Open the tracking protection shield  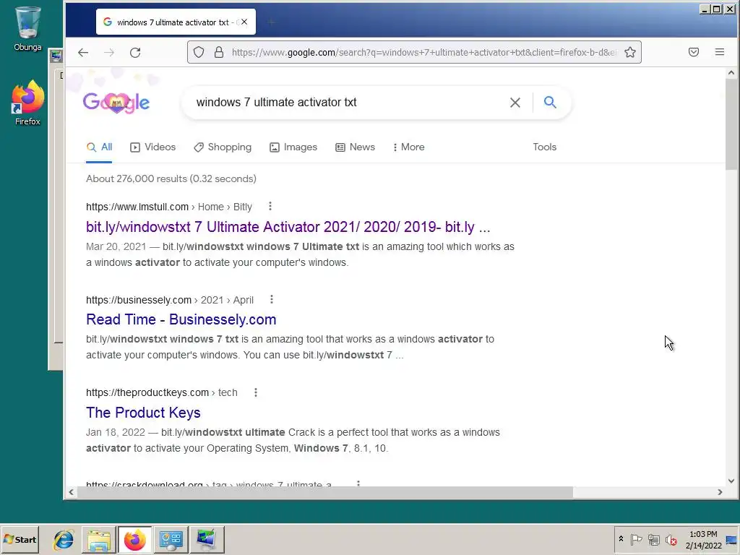(199, 52)
